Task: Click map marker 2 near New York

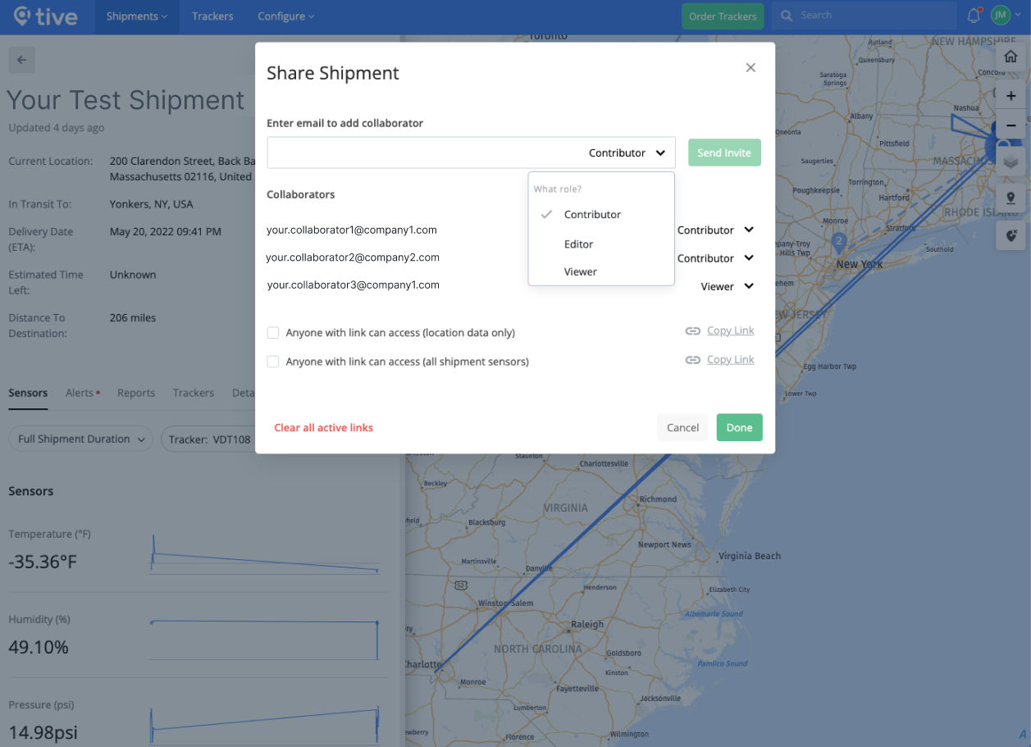Action: pyautogui.click(x=838, y=242)
